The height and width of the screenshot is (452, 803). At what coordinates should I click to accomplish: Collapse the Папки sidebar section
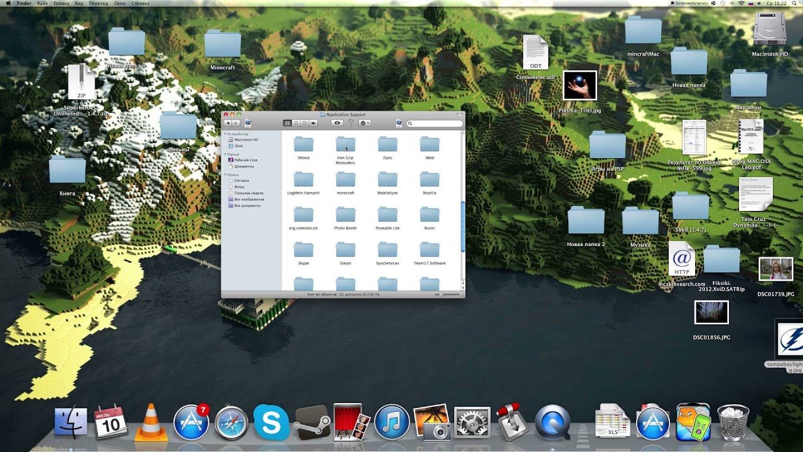225,154
